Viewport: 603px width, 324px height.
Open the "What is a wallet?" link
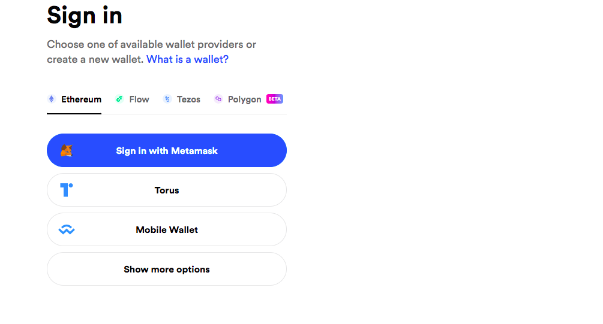187,59
